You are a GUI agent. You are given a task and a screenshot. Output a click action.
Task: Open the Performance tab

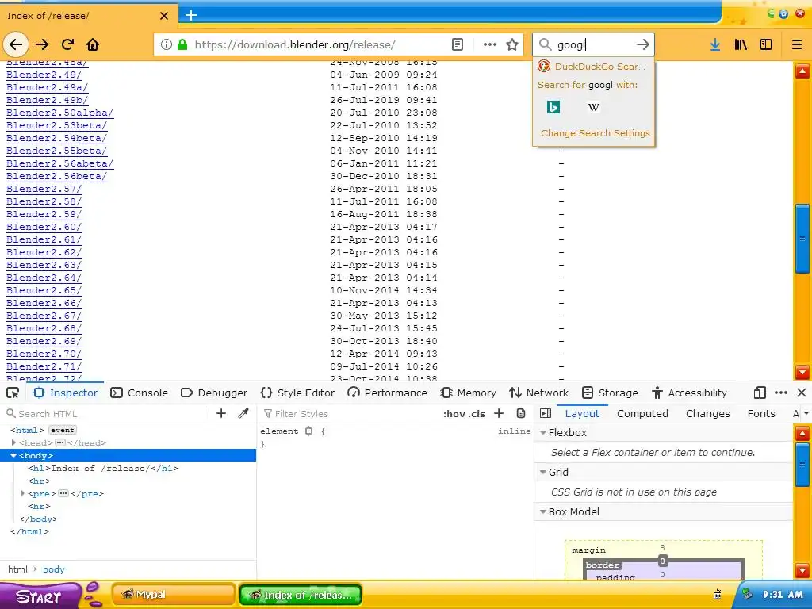click(x=387, y=393)
